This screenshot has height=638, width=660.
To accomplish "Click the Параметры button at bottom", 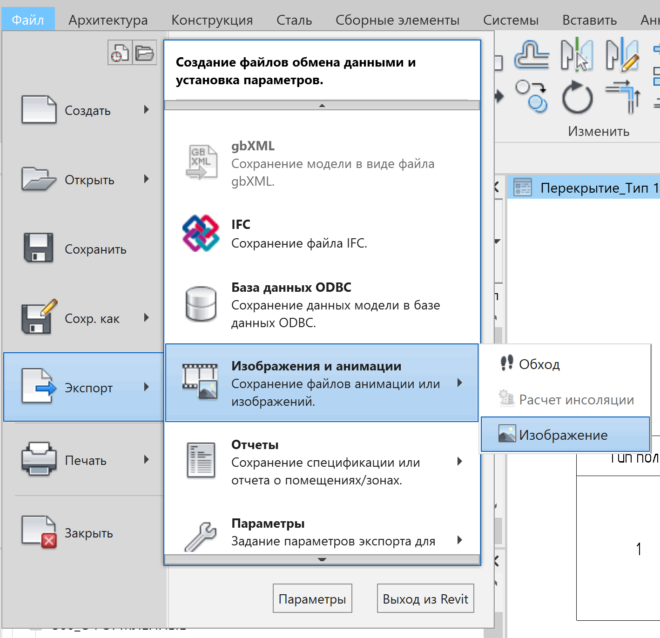I will [312, 598].
